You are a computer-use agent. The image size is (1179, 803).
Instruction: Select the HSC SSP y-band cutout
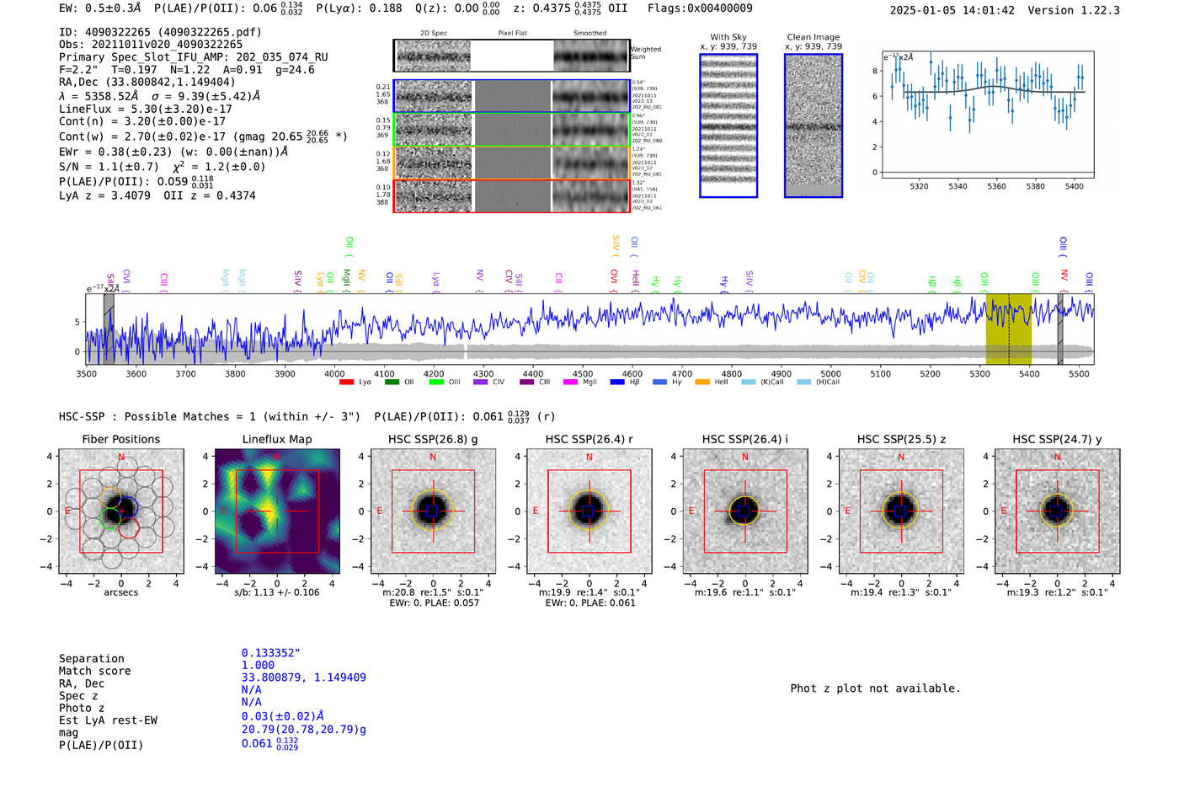point(1058,511)
